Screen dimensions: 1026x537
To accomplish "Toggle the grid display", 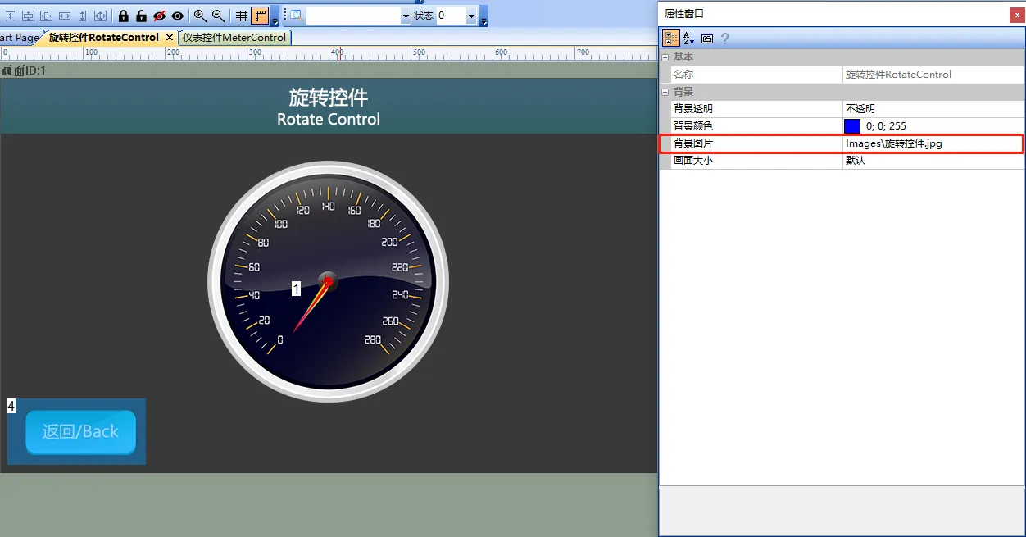I will 242,16.
